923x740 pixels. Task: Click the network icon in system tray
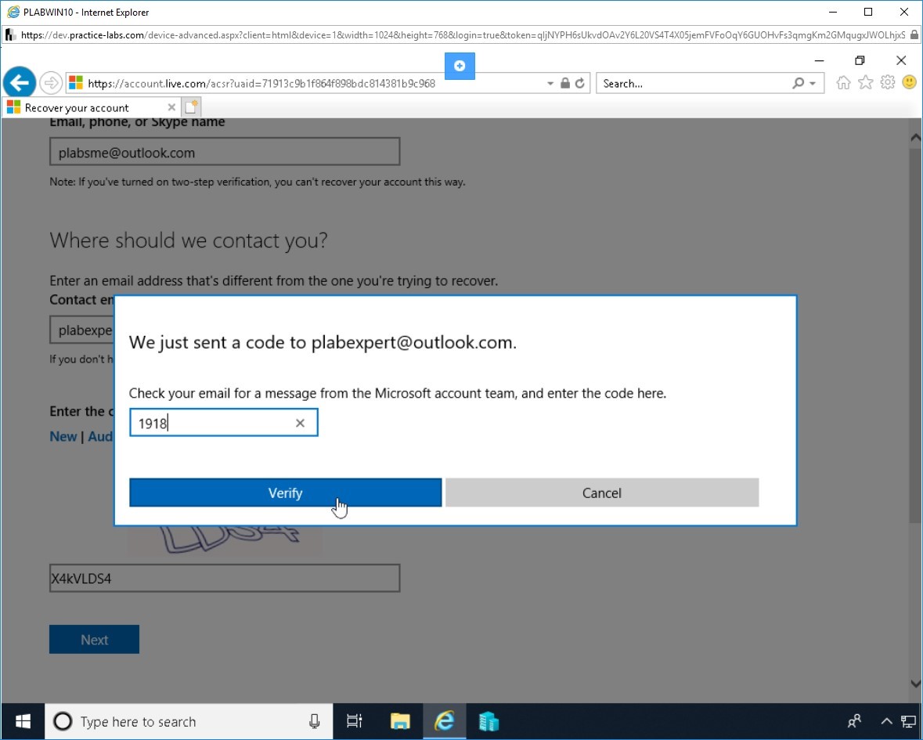click(908, 721)
